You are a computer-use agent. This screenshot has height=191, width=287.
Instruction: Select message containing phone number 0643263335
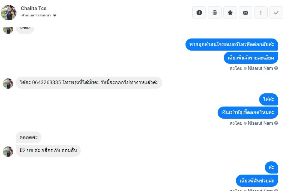coord(89,83)
